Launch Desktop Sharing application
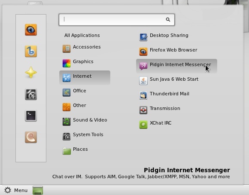The height and width of the screenshot is (195, 249). tap(169, 36)
